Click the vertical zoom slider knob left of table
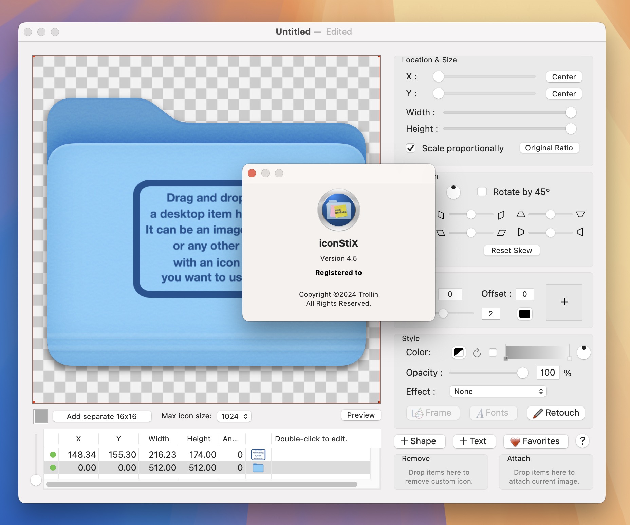The width and height of the screenshot is (630, 525). click(x=36, y=480)
